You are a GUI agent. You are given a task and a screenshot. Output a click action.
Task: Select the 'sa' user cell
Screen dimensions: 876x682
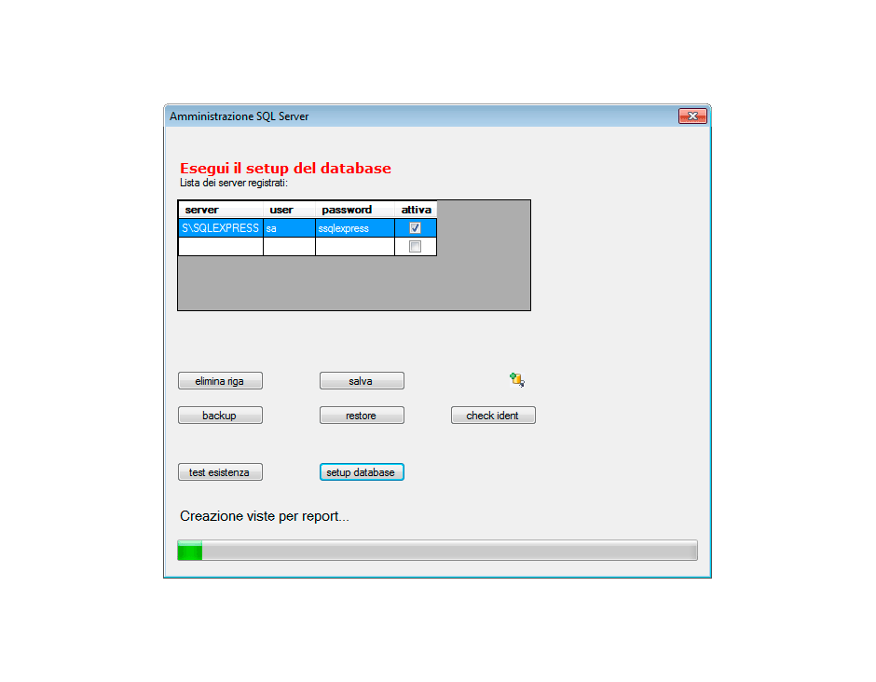point(290,228)
